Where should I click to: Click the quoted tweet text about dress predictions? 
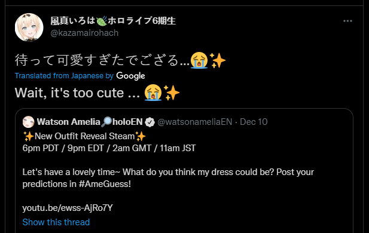pos(168,178)
